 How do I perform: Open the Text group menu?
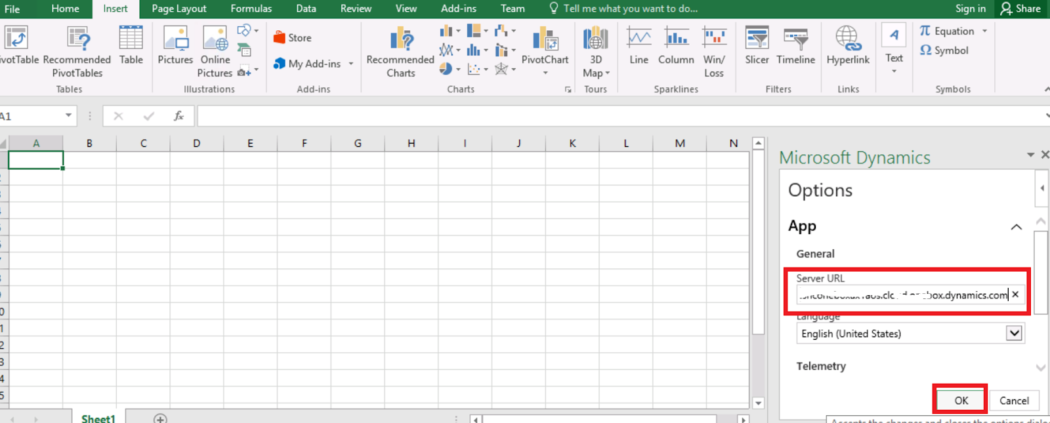tap(894, 49)
